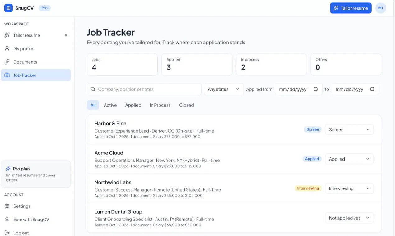The width and height of the screenshot is (395, 236).
Task: Switch to the Closed filter tab
Action: point(187,105)
